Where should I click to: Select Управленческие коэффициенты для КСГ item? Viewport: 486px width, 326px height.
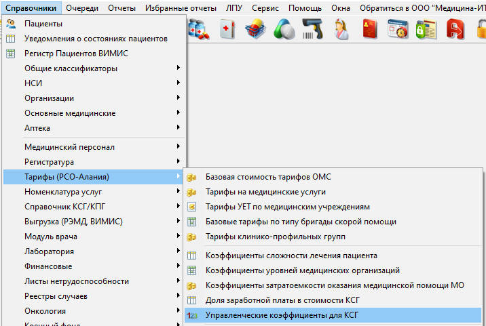point(281,315)
